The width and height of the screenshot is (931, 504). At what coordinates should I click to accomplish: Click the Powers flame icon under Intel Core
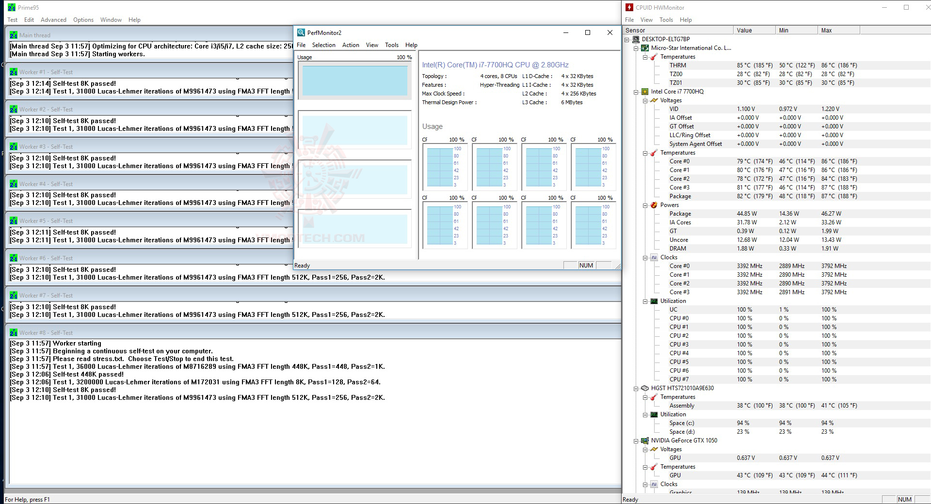654,205
